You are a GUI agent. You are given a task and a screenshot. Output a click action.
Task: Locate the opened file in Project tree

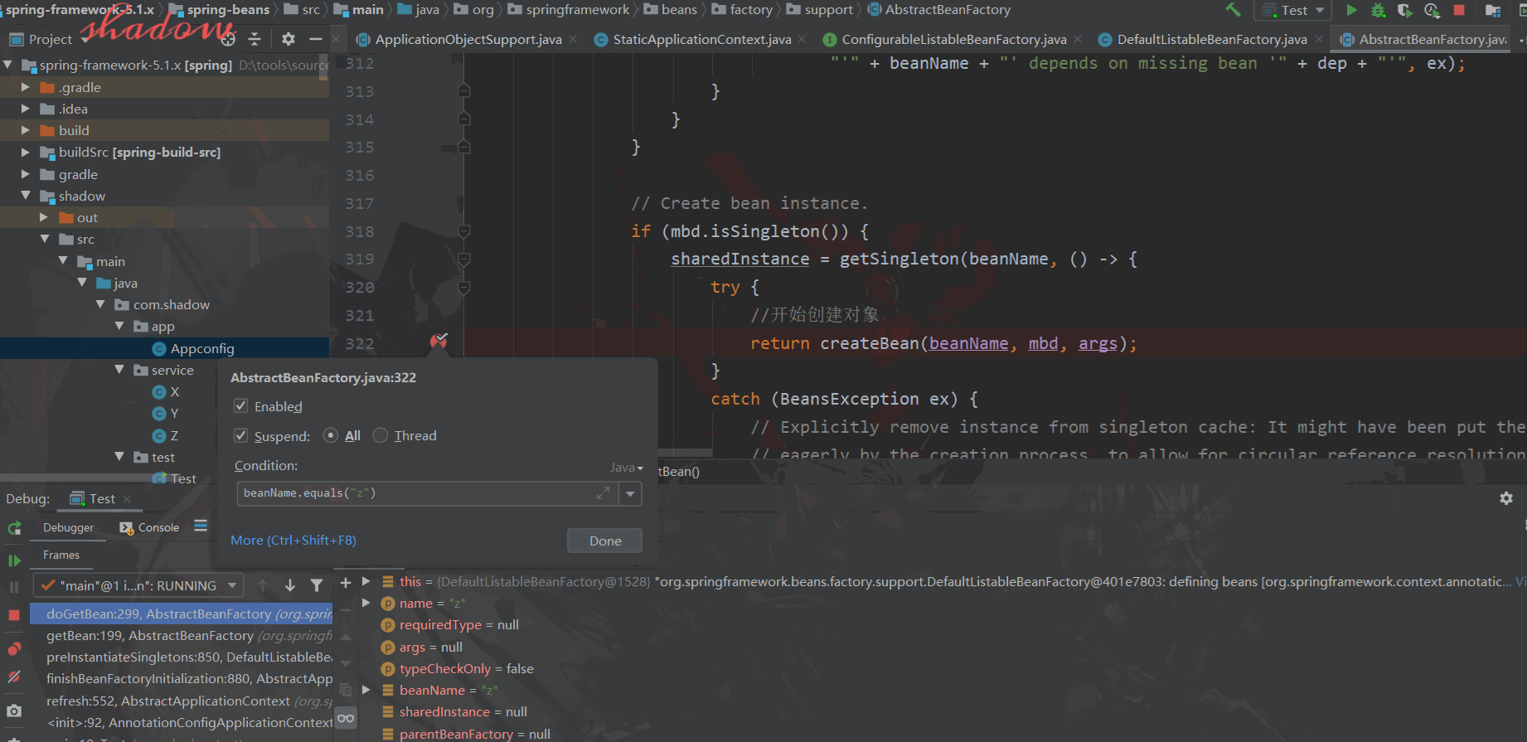(228, 39)
